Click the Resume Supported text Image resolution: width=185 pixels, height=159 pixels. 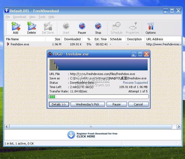point(135,83)
